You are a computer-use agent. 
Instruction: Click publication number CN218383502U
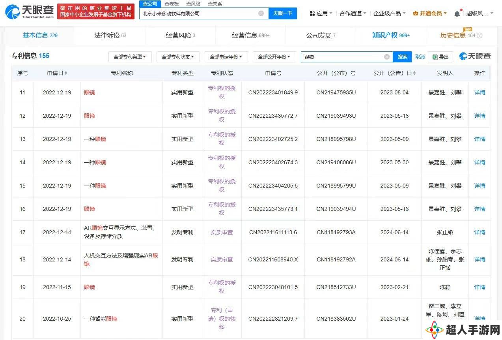tap(336, 318)
